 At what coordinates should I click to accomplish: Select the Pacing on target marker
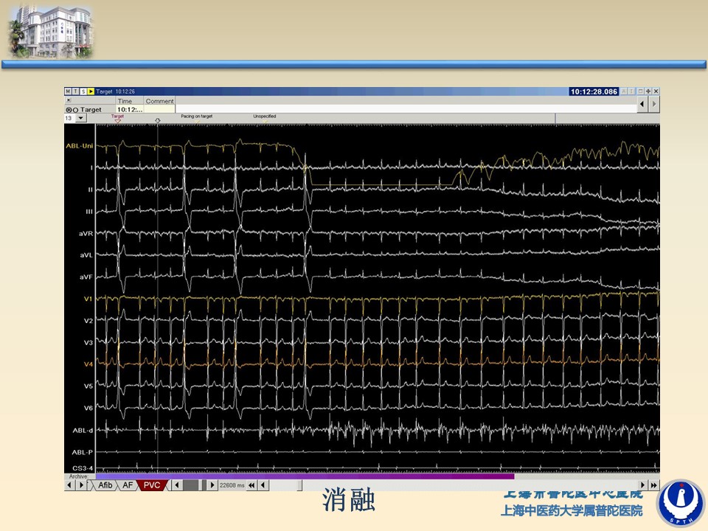[x=197, y=117]
